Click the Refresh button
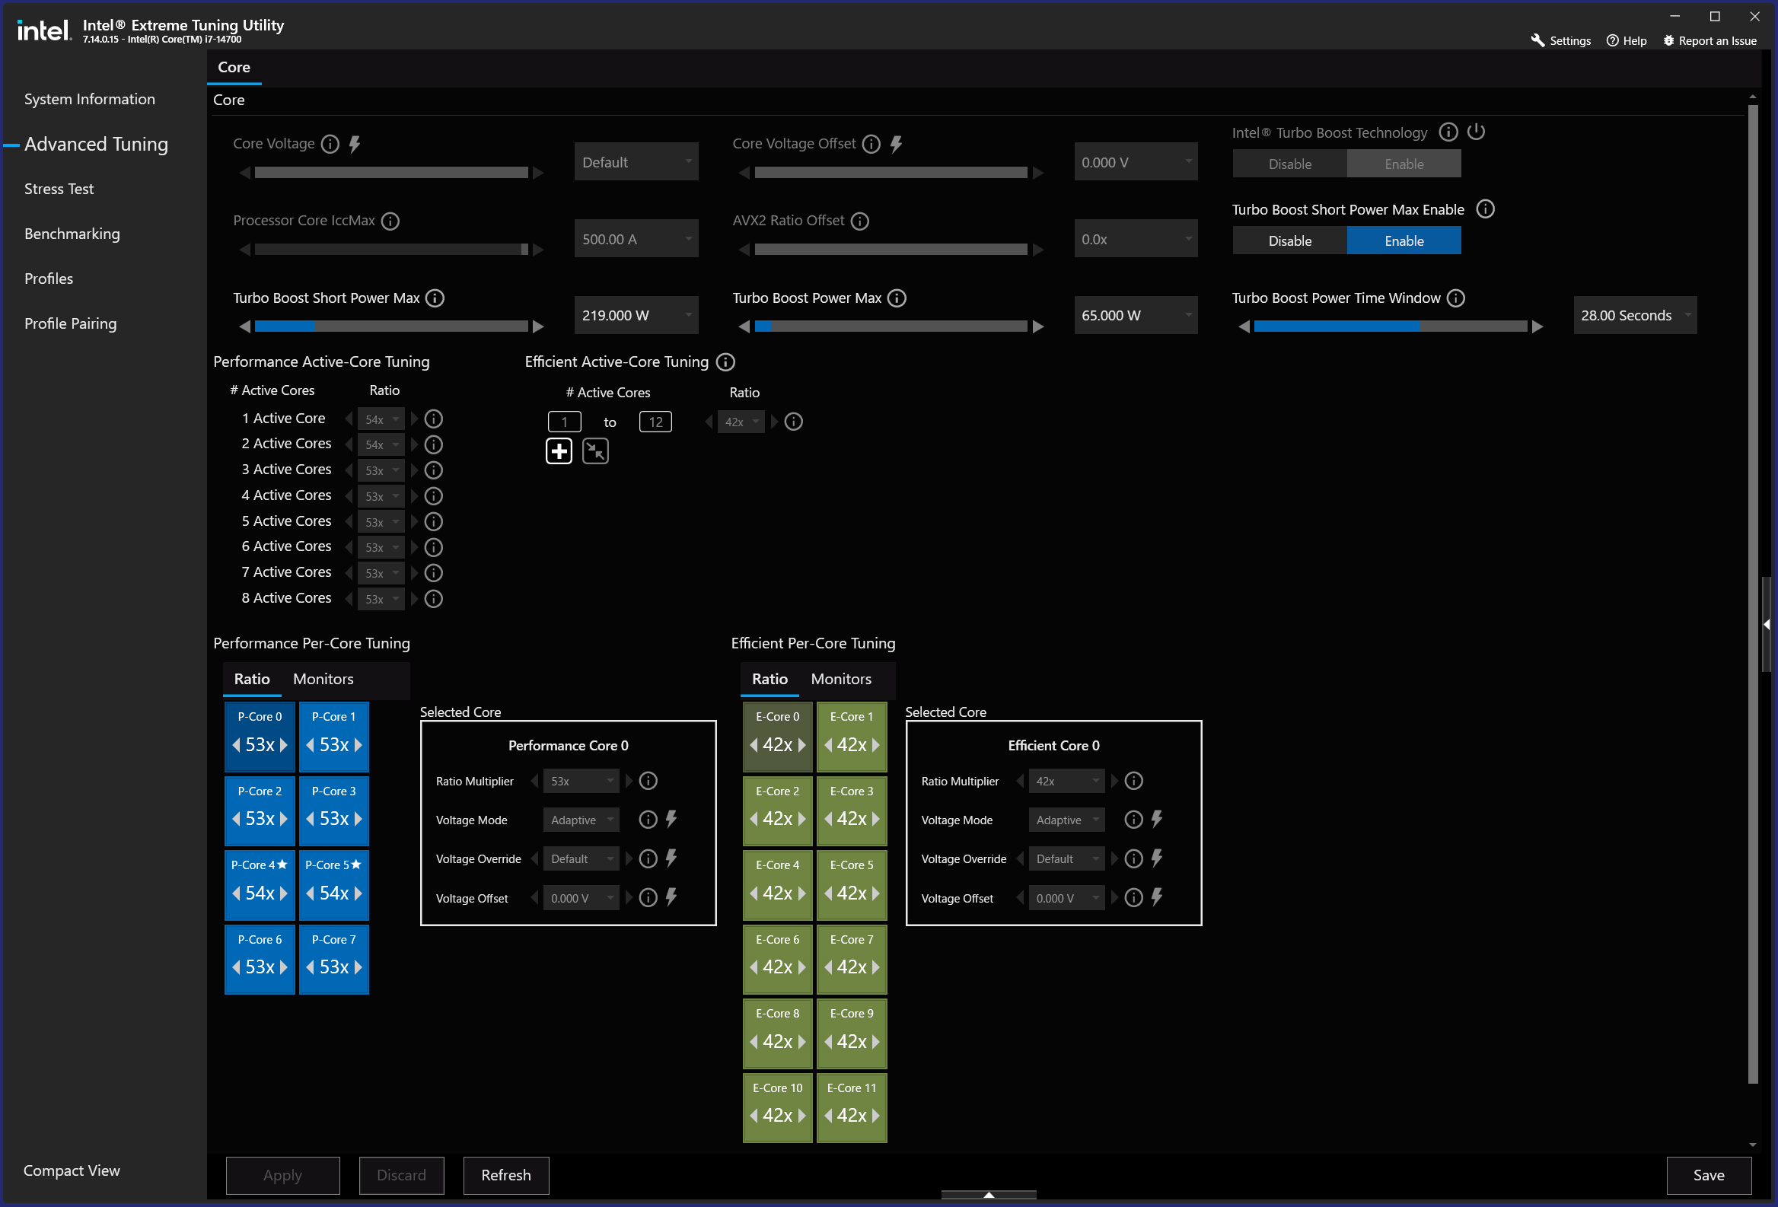Viewport: 1778px width, 1207px height. pyautogui.click(x=505, y=1175)
